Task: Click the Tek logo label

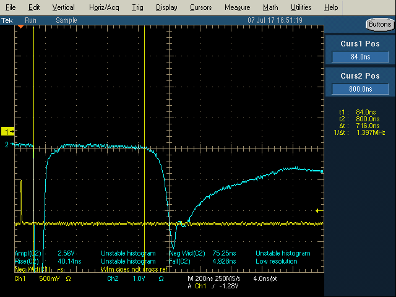Action: 7,20
